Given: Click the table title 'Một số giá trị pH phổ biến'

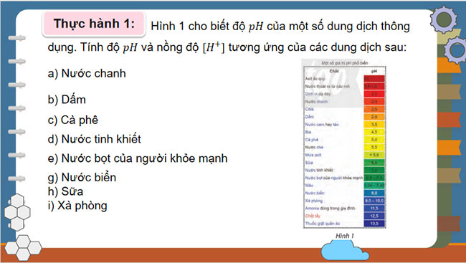Looking at the screenshot, I should point(344,63).
